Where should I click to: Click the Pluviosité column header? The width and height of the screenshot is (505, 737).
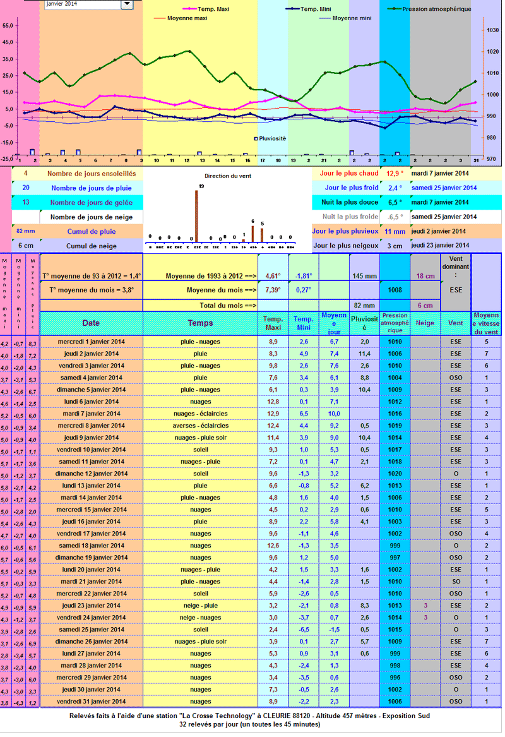coord(364,323)
